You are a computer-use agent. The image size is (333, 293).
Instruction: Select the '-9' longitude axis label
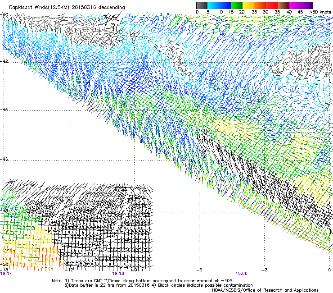point(135,270)
